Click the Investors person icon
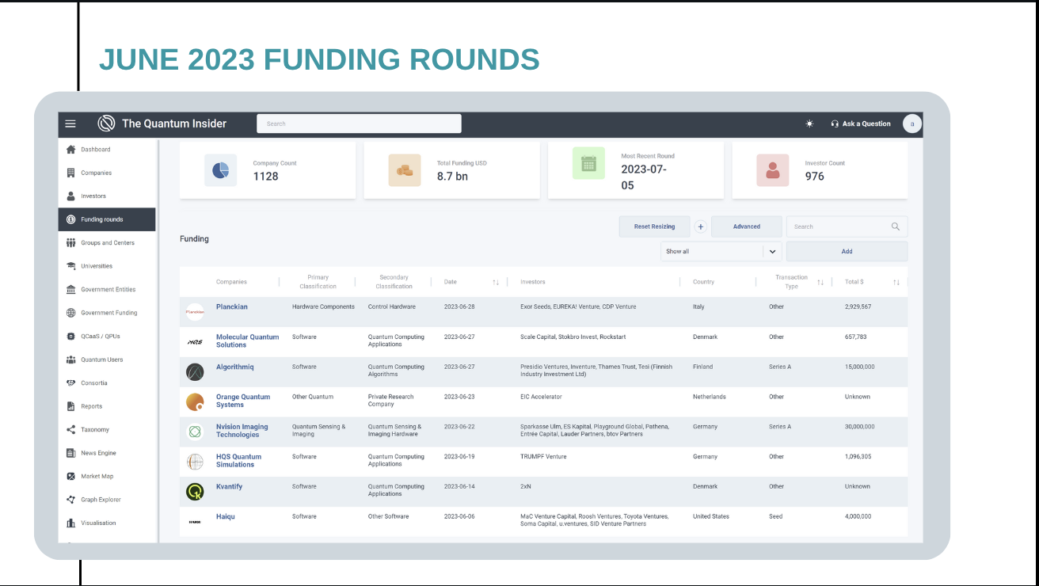This screenshot has width=1039, height=586. click(x=71, y=196)
